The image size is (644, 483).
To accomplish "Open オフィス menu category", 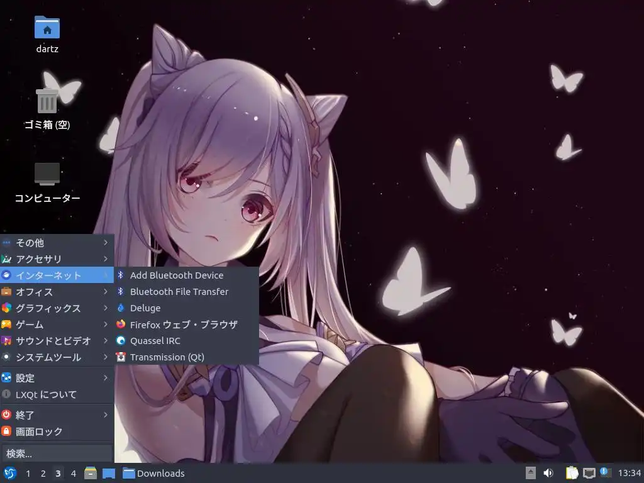I will coord(57,292).
